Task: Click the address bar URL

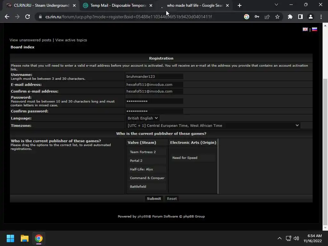Action: [128, 17]
